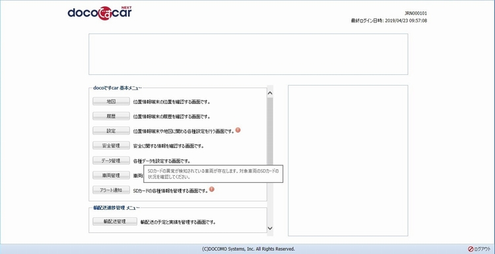Click the menu scrollbar down arrow
This screenshot has width=495, height=254.
(x=270, y=228)
